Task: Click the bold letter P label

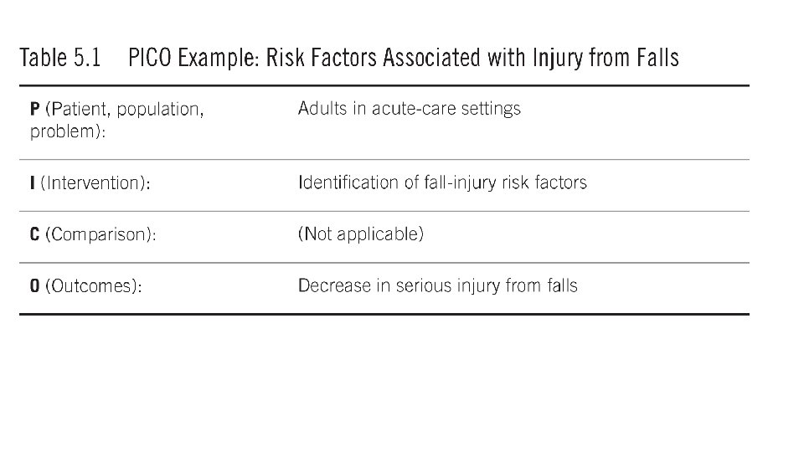Action: point(35,109)
